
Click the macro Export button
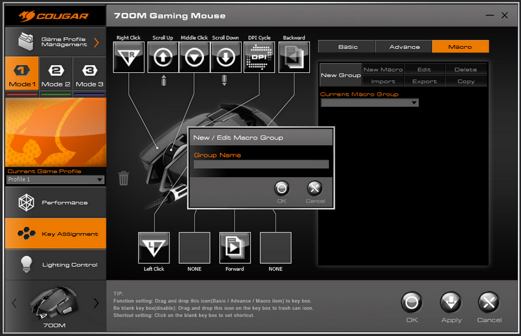tap(424, 81)
